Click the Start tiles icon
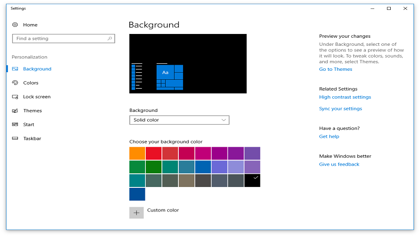 (15, 124)
